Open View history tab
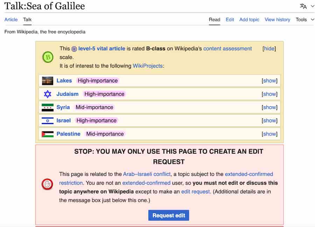The image size is (315, 227). click(x=277, y=20)
